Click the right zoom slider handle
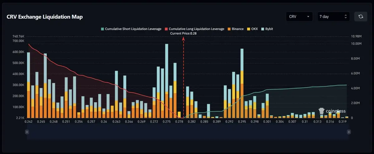Image resolution: width=374 pixels, height=154 pixels. [349, 132]
